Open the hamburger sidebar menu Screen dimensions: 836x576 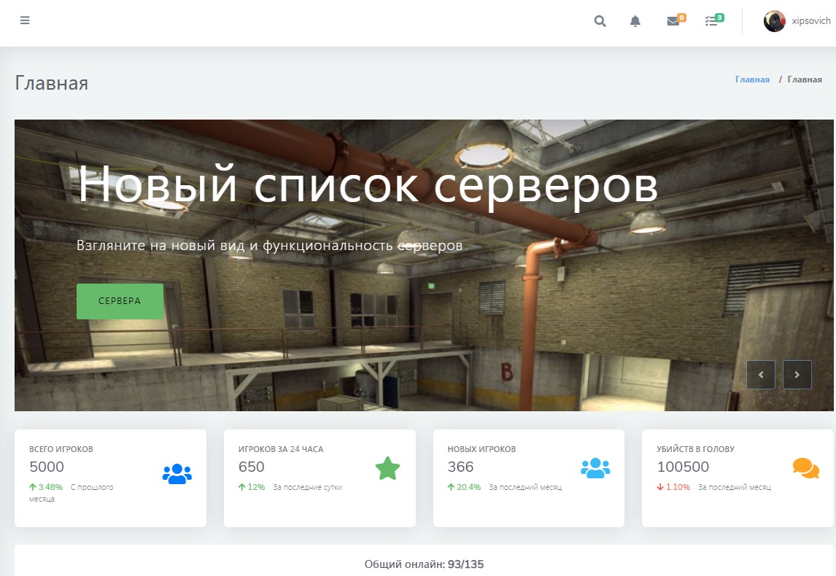25,20
